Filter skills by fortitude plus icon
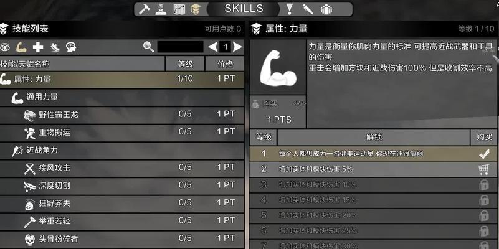The image size is (499, 249). click(x=38, y=47)
